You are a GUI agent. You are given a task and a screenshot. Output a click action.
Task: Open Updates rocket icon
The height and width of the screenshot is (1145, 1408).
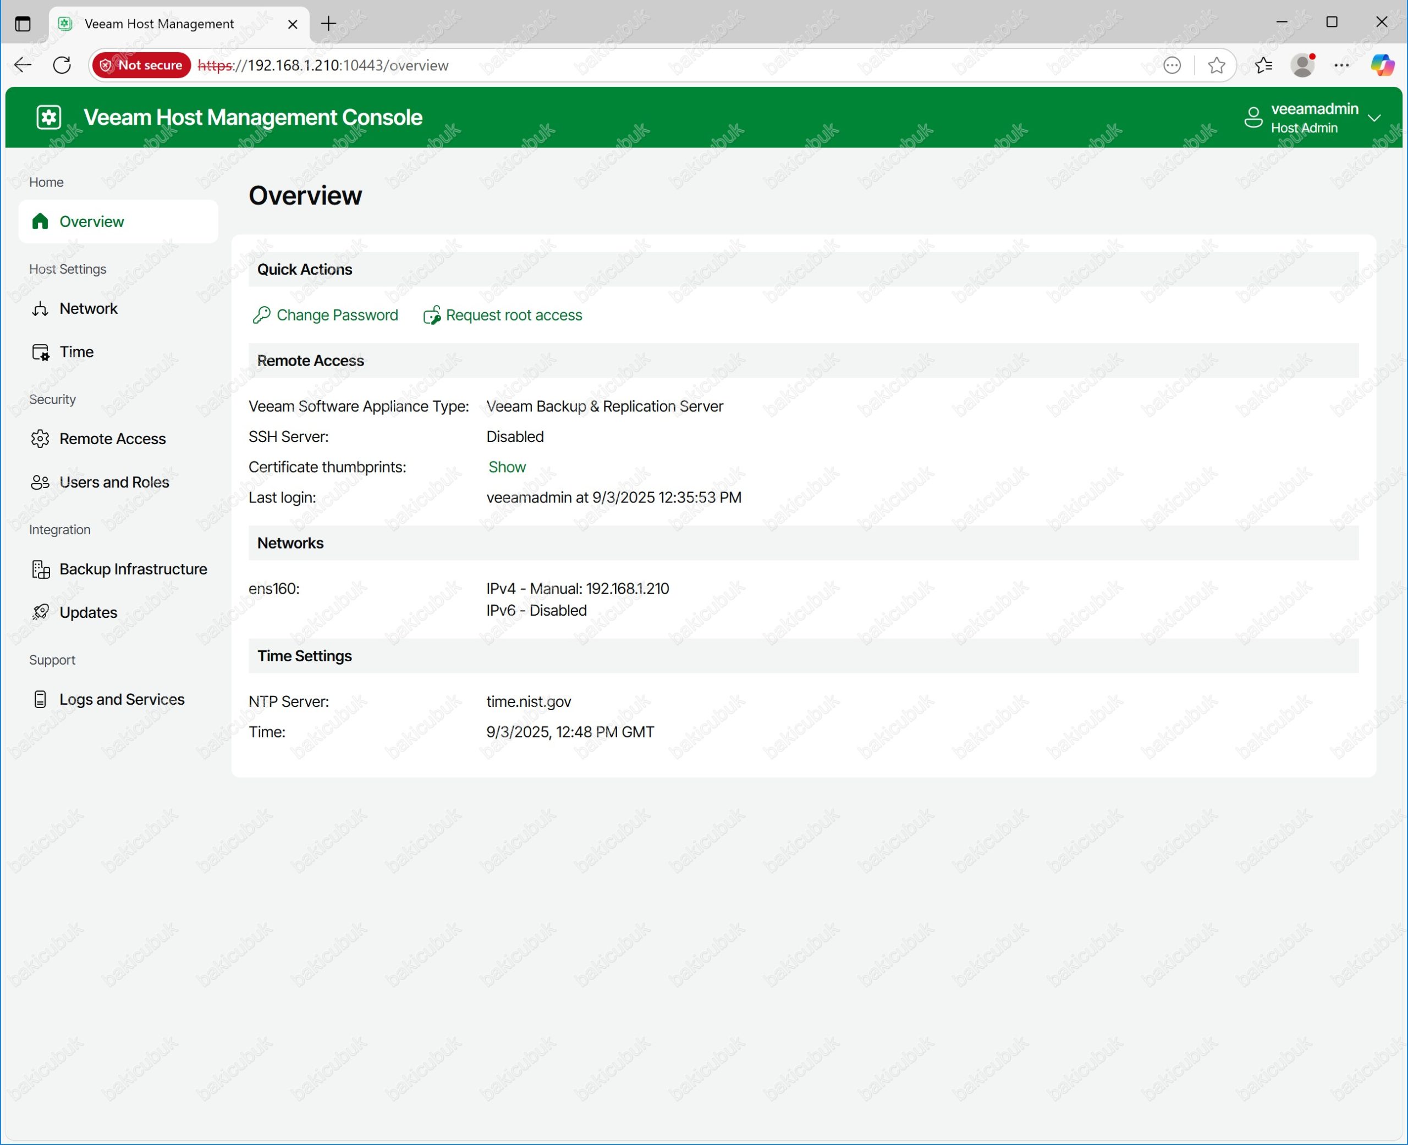pyautogui.click(x=40, y=613)
